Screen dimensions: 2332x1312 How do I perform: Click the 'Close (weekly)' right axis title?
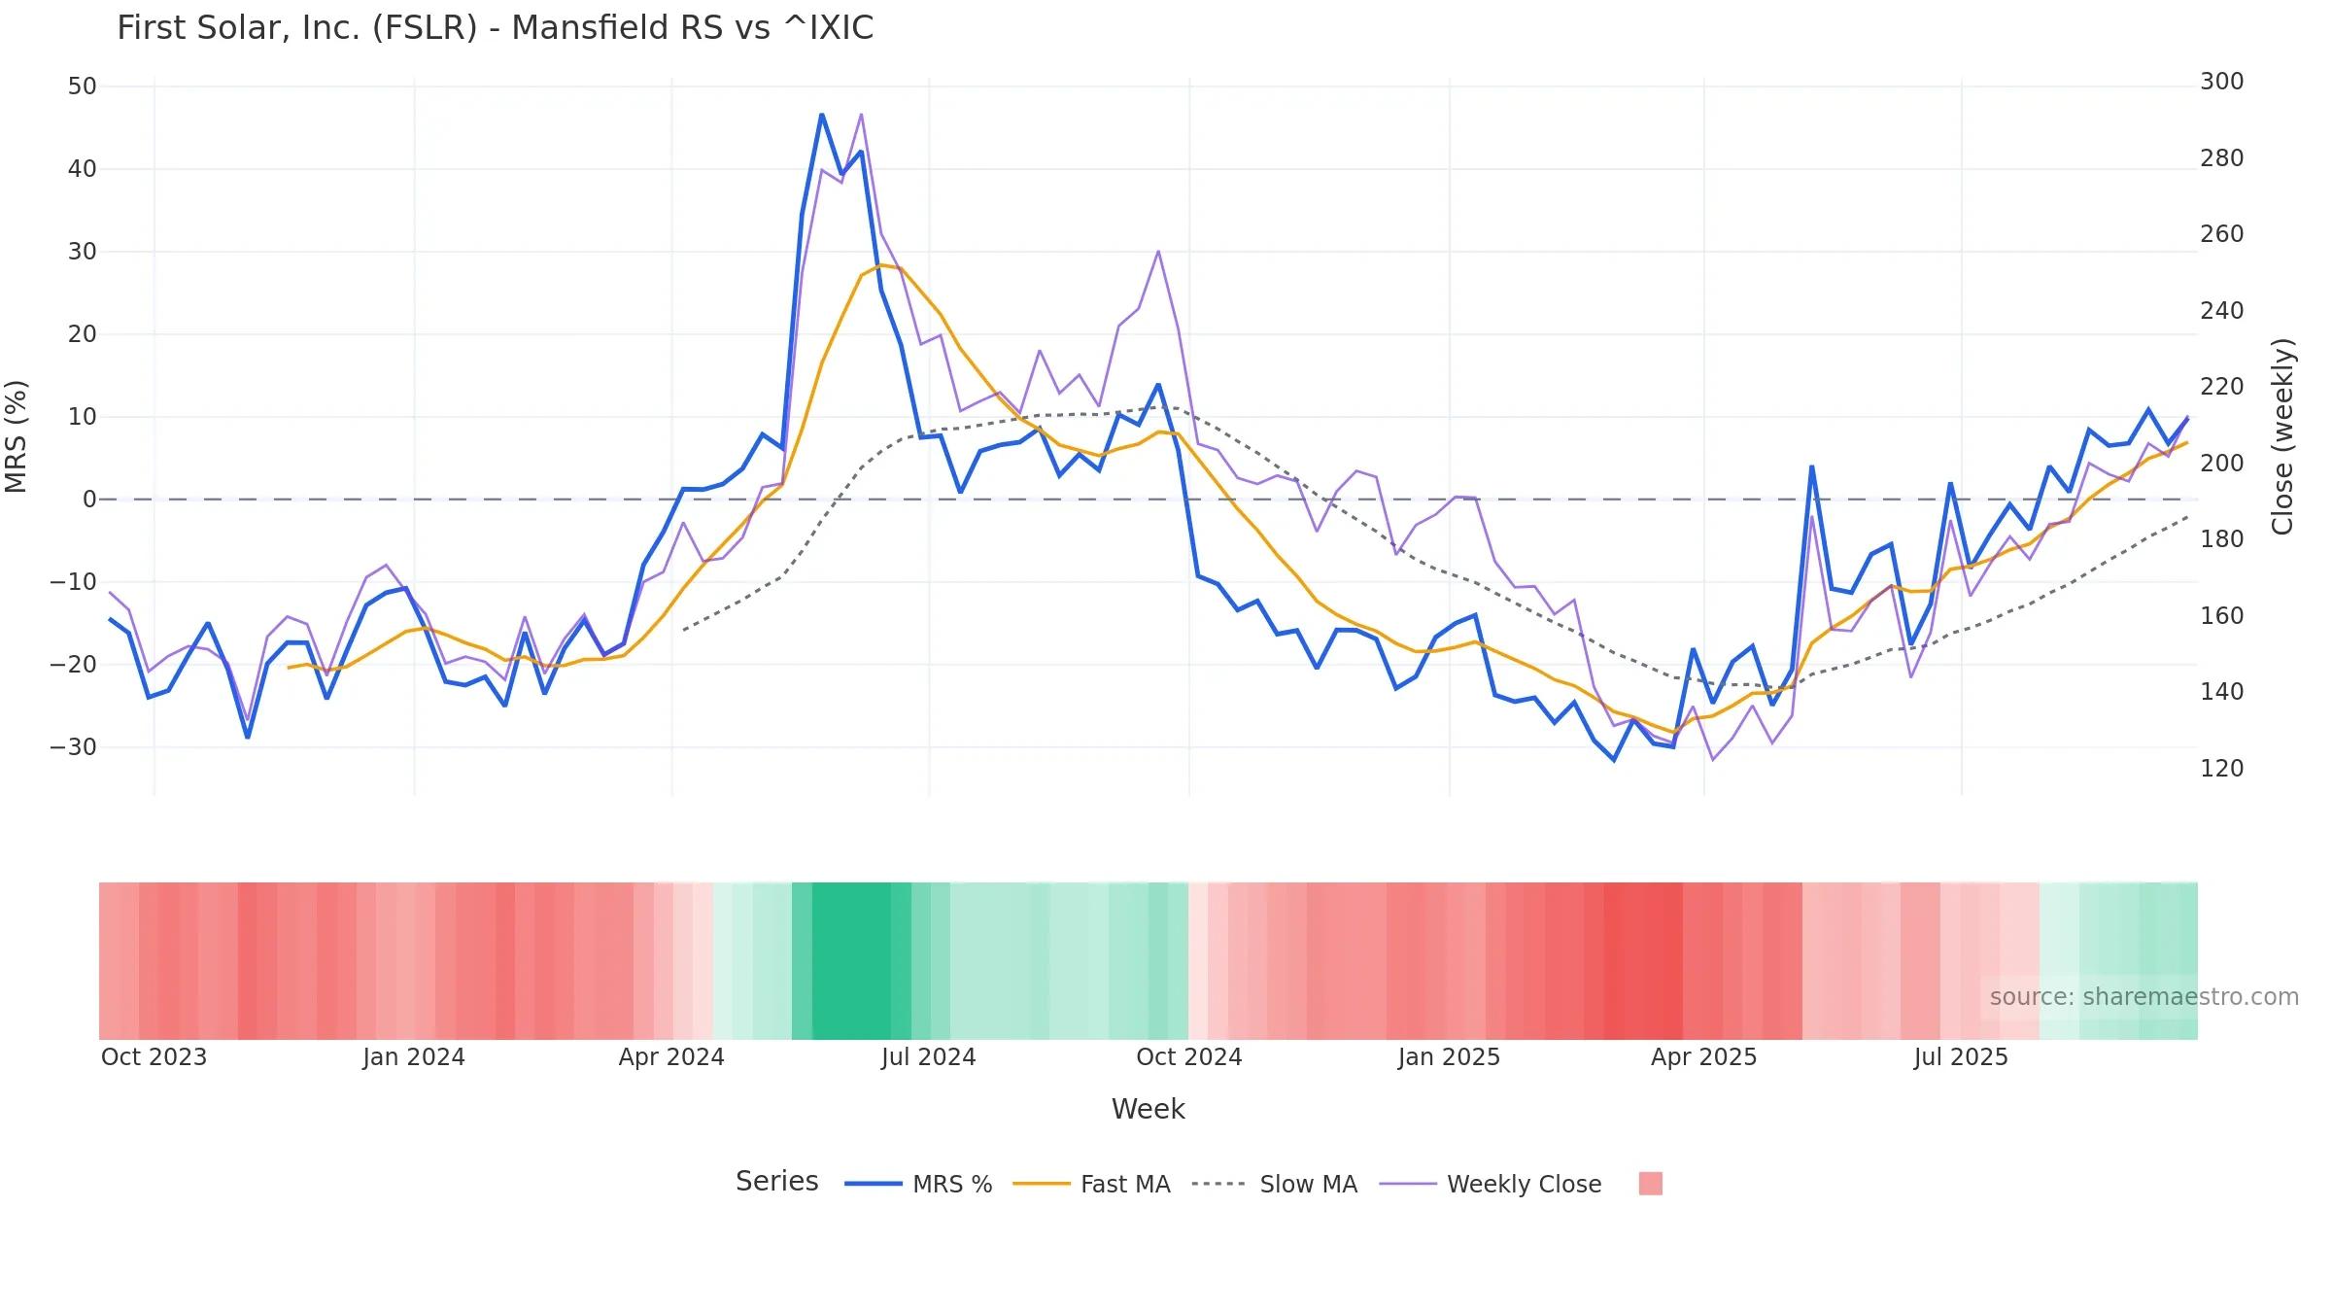point(2281,436)
